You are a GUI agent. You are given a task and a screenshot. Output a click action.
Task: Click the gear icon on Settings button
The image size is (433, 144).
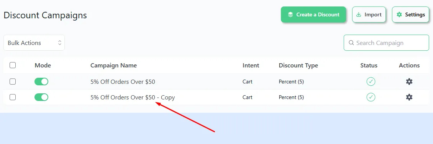[x=399, y=14]
